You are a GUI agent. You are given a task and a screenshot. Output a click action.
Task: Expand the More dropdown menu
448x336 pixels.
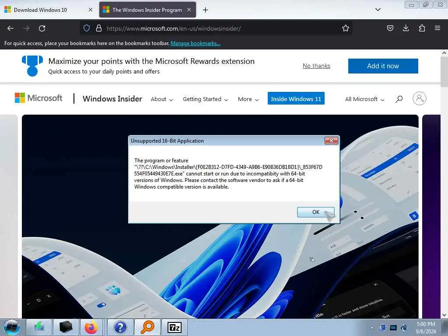coord(248,99)
